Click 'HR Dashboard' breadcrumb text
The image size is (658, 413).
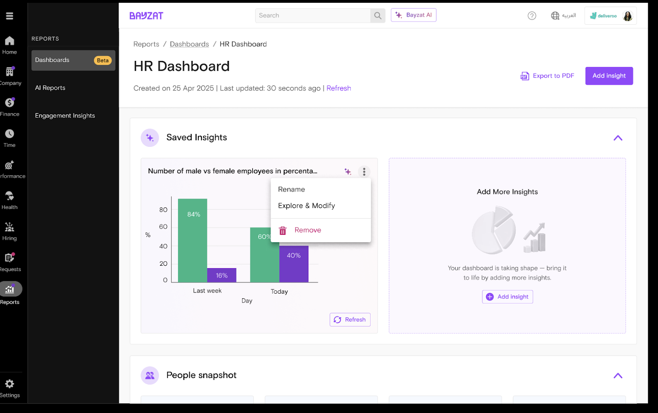tap(243, 44)
